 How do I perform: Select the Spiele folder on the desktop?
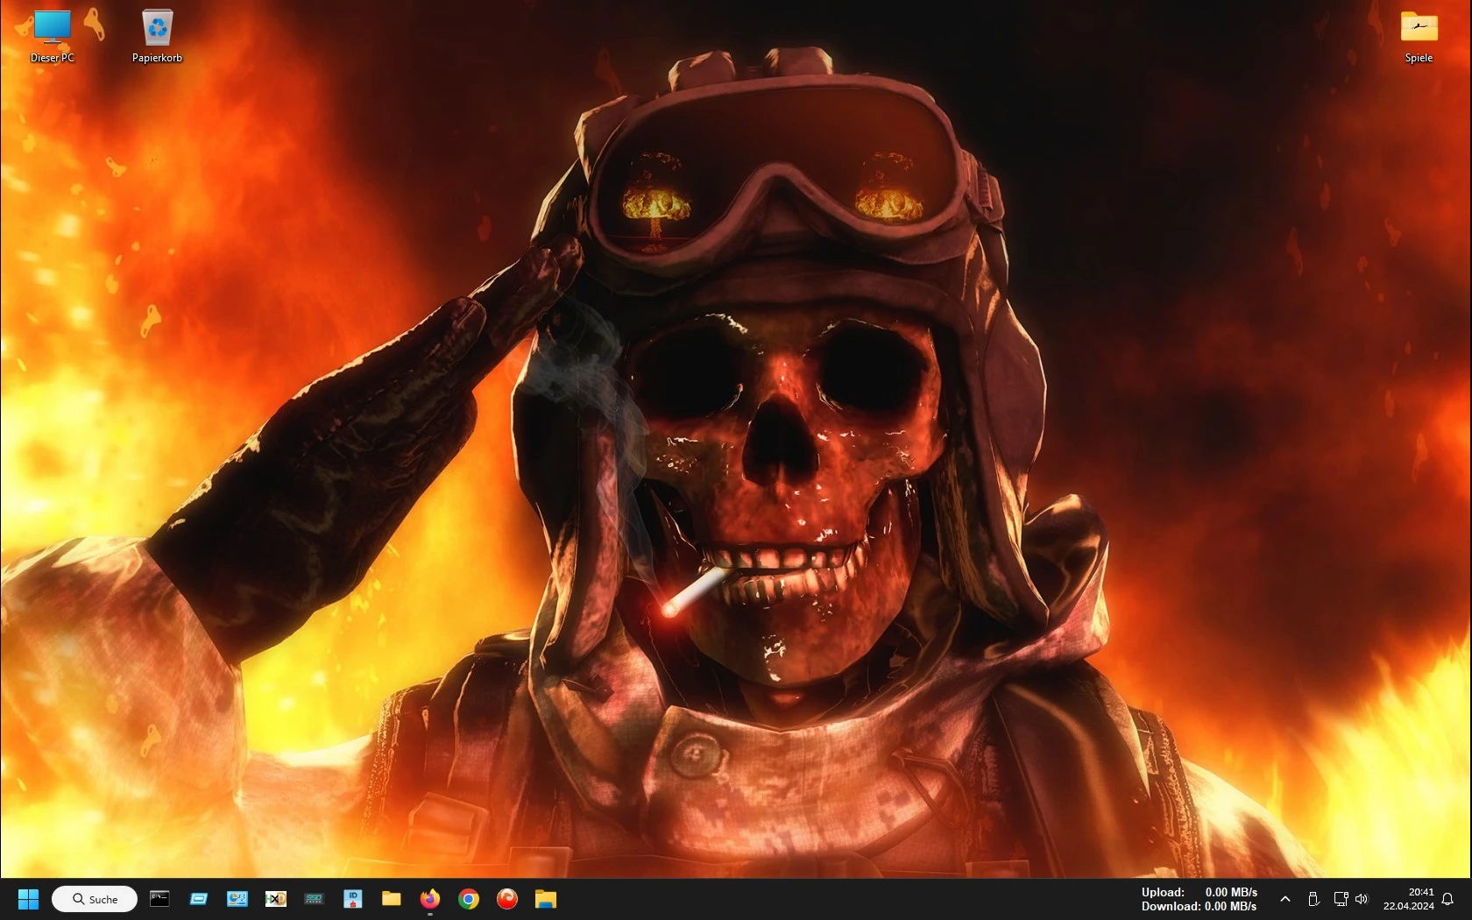point(1419,37)
